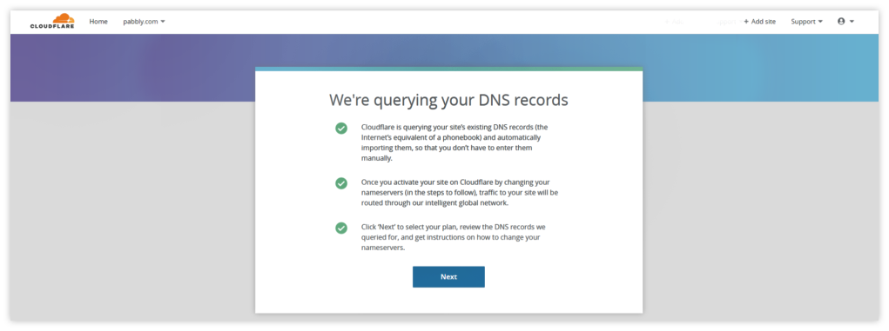Open the user account profile icon
This screenshot has width=889, height=331.
point(841,21)
